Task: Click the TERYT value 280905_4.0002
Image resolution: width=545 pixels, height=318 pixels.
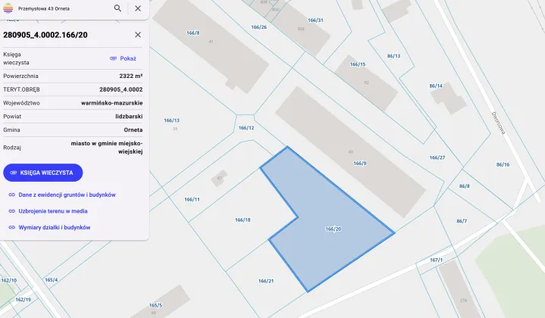Action: pyautogui.click(x=121, y=89)
